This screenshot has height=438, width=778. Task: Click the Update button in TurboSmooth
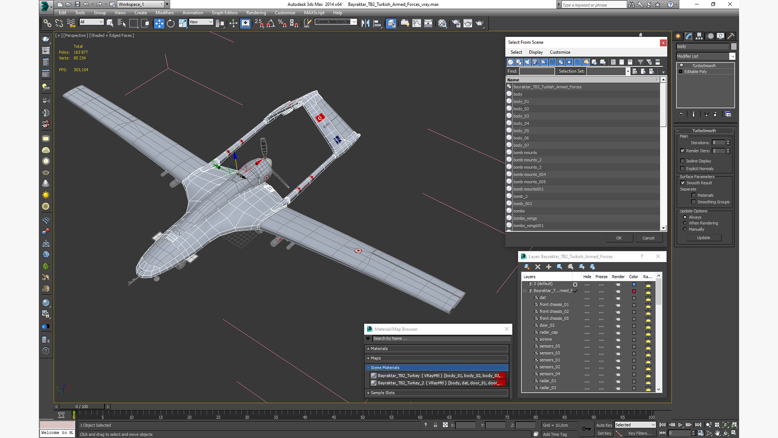coord(703,238)
